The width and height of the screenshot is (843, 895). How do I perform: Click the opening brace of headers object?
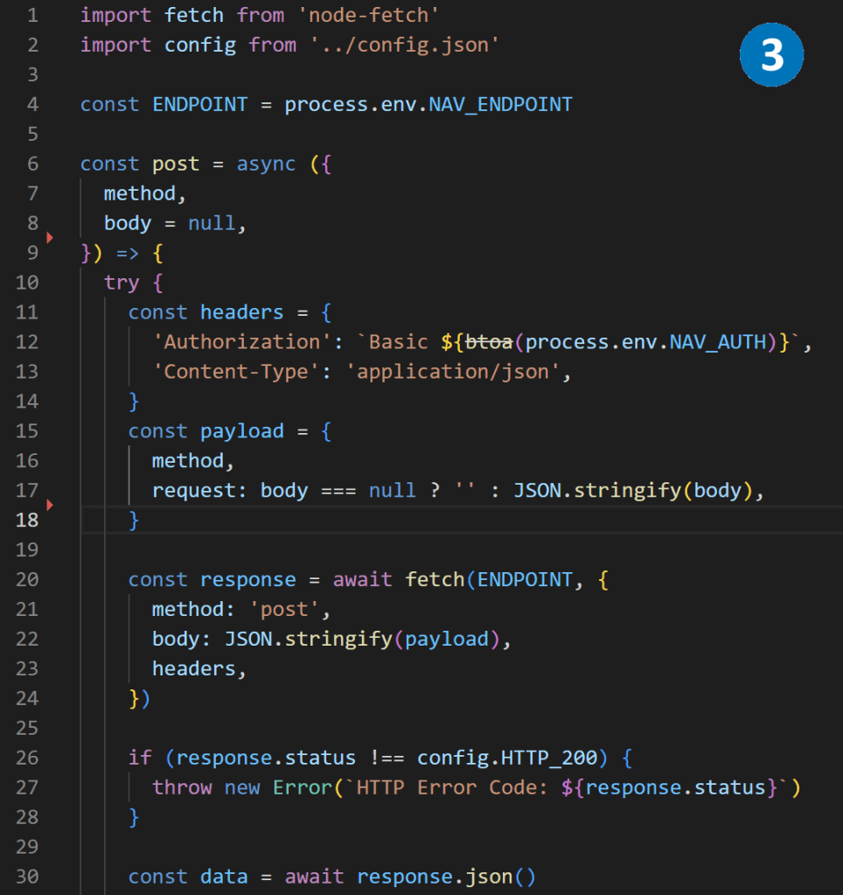click(x=325, y=312)
